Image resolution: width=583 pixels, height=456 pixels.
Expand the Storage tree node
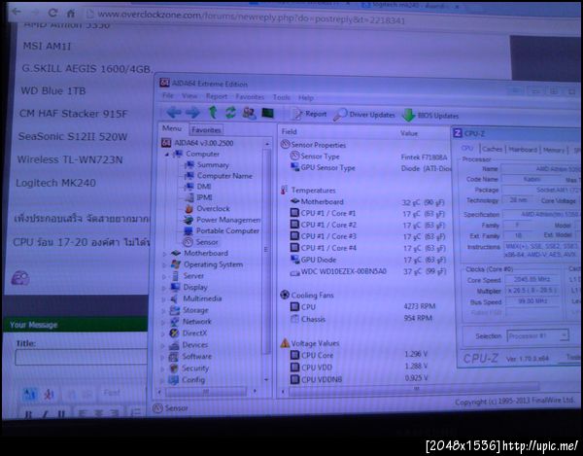point(163,311)
